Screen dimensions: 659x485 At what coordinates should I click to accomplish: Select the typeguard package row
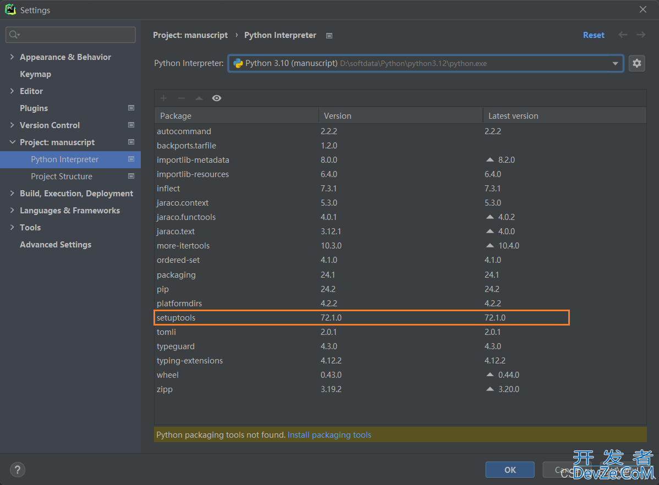(x=400, y=346)
